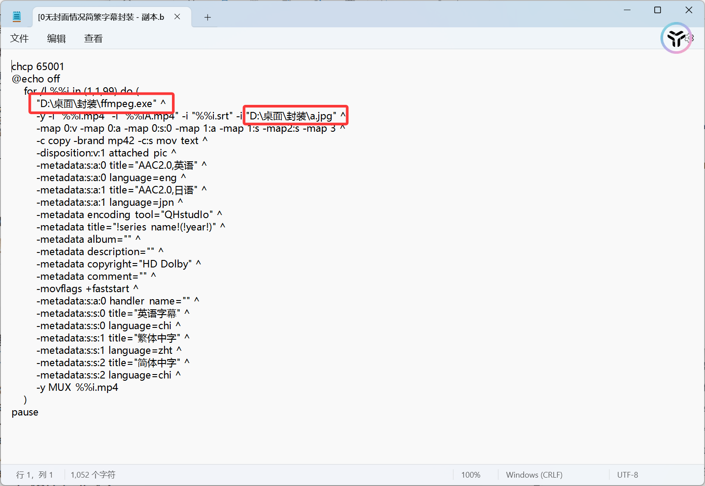Image resolution: width=705 pixels, height=486 pixels.
Task: Expand the 查看 menu
Action: 93,39
